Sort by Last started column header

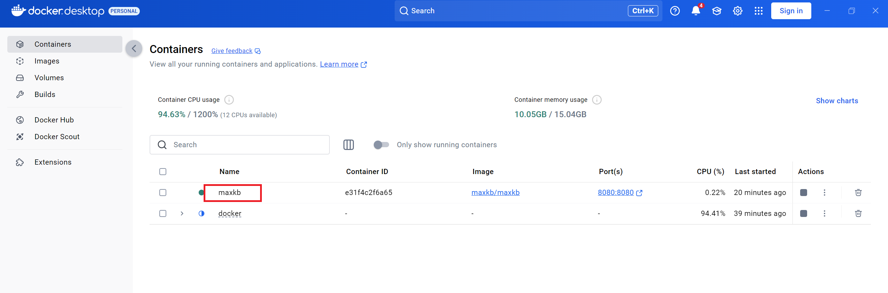click(x=755, y=172)
